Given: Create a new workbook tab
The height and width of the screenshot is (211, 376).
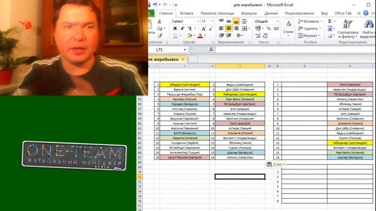Looking at the screenshot, I should 193,59.
